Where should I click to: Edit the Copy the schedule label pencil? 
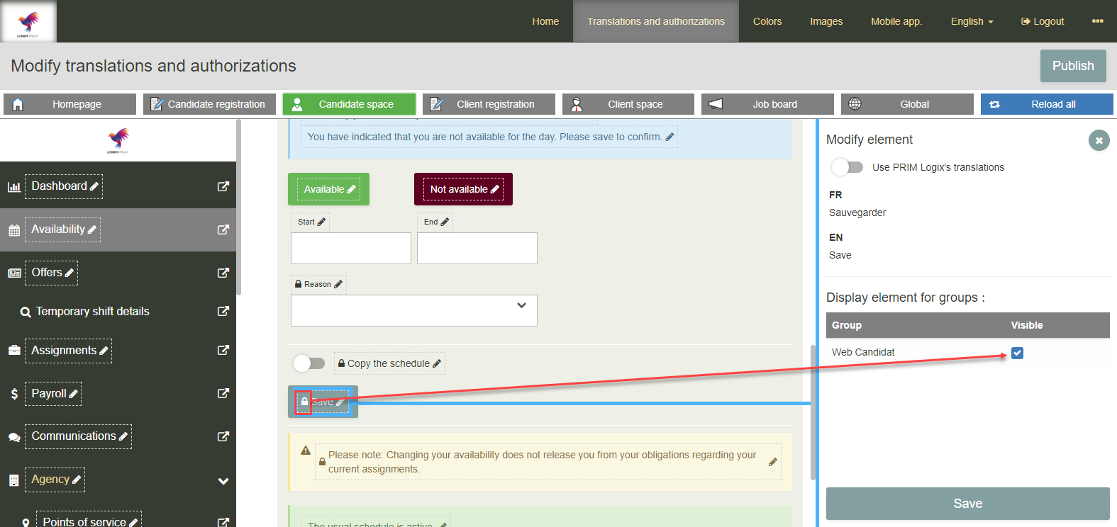(x=437, y=363)
